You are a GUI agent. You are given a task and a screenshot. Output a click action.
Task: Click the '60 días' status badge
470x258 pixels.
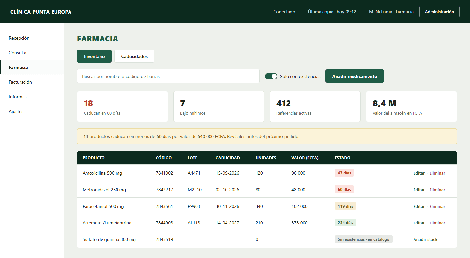pyautogui.click(x=344, y=190)
